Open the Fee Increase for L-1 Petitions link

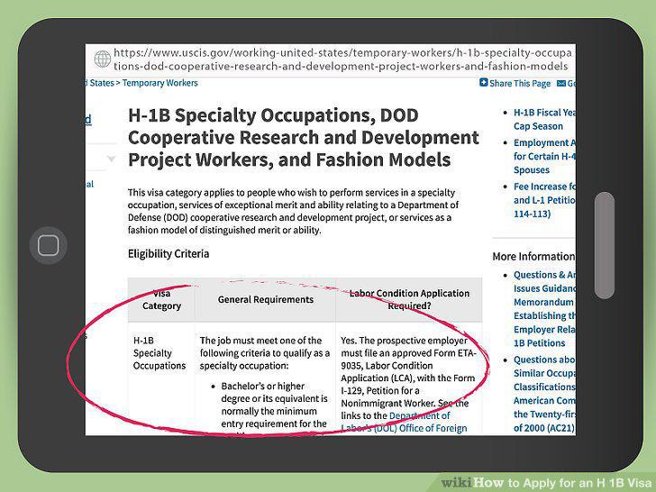click(544, 200)
